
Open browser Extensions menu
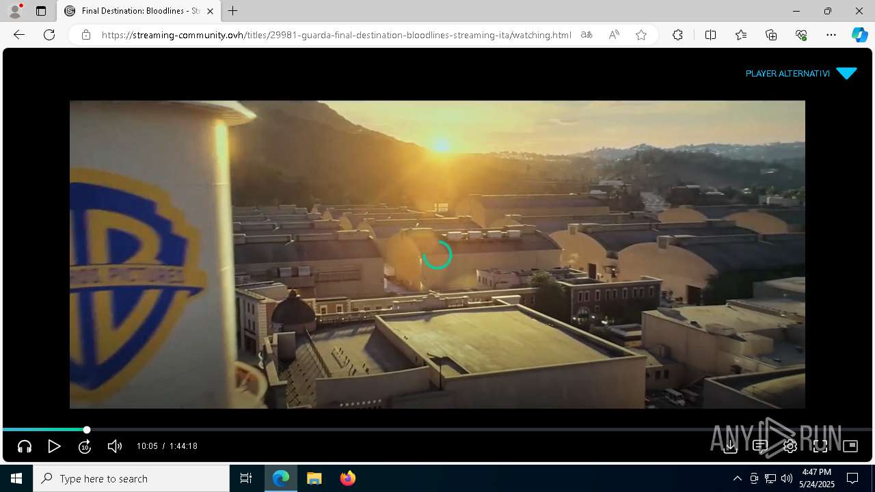[x=677, y=35]
